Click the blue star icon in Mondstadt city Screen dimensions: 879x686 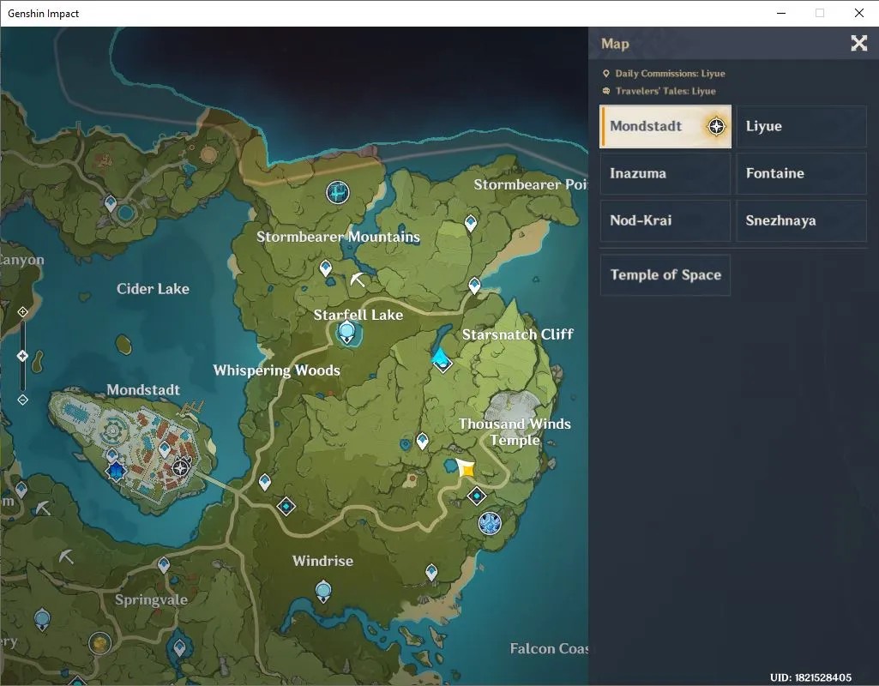tap(116, 472)
